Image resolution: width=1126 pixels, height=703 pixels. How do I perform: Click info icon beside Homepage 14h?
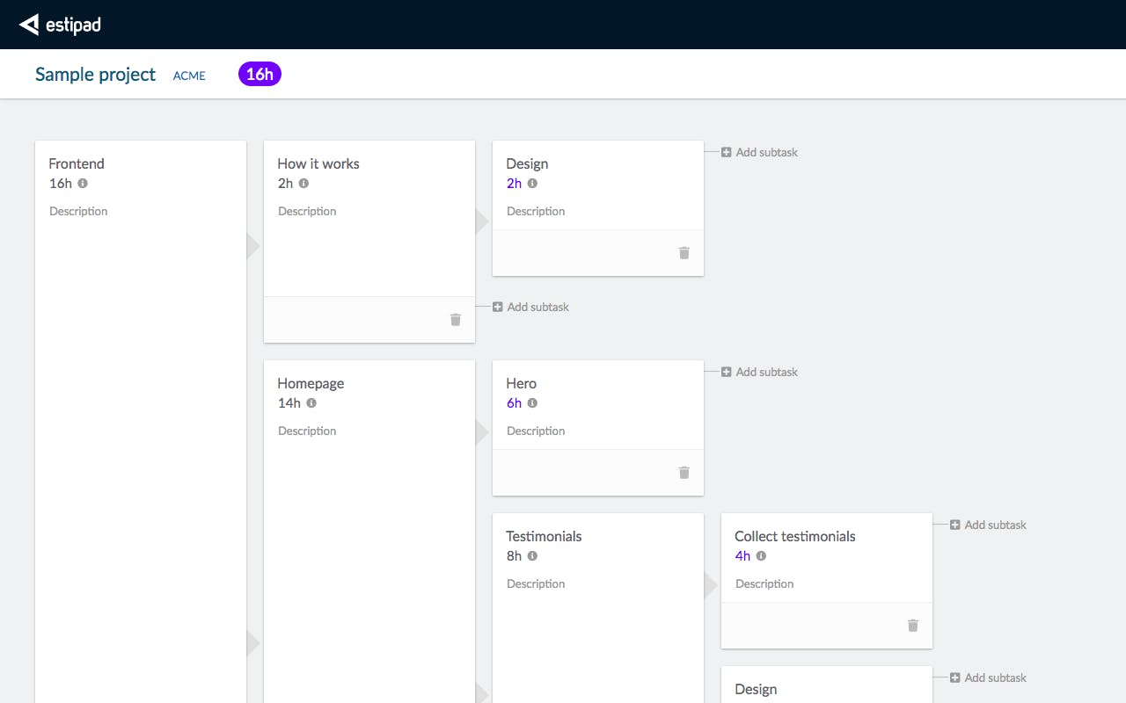point(311,403)
